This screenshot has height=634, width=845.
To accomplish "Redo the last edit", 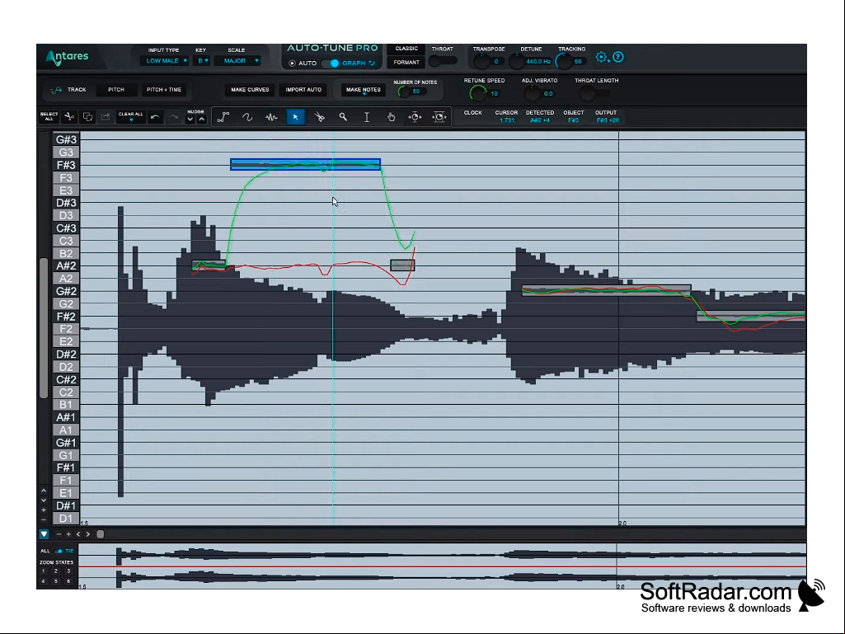I will tap(173, 117).
